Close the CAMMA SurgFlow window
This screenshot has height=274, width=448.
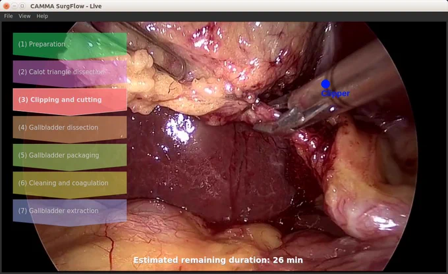click(x=7, y=6)
